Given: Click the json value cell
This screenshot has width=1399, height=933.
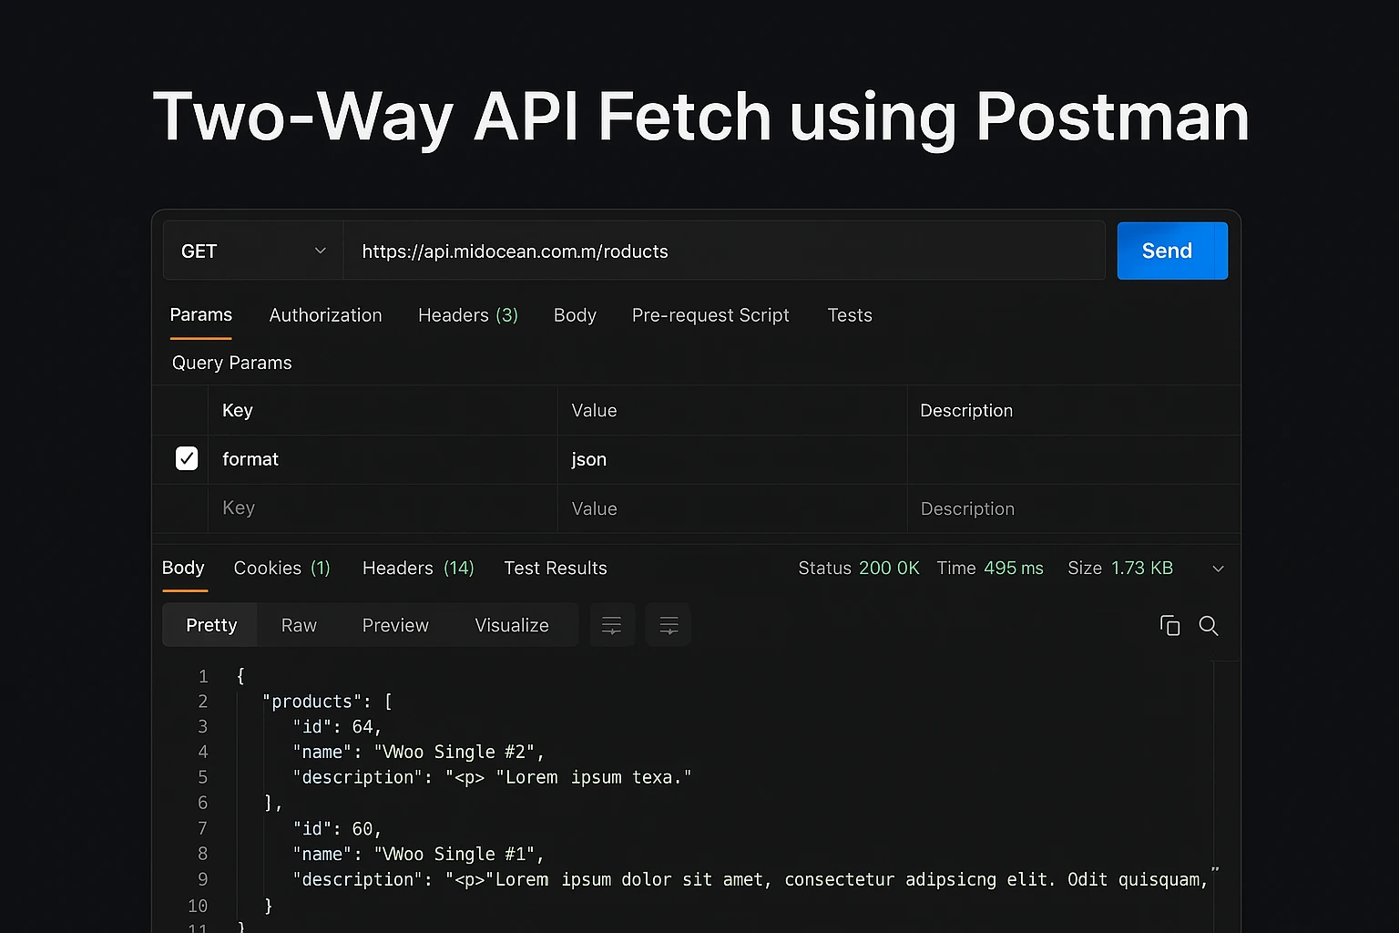Looking at the screenshot, I should coord(731,459).
